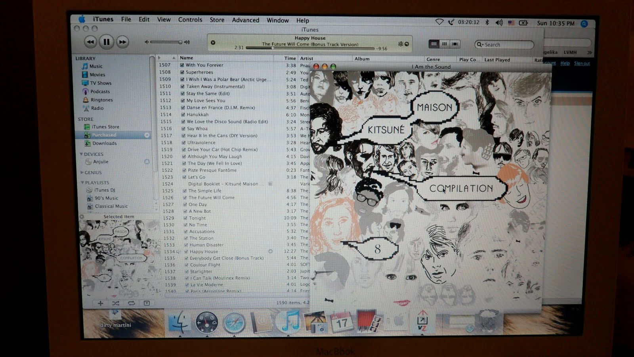The image size is (634, 357).
Task: Open the Trash in the Dock
Action: 488,321
